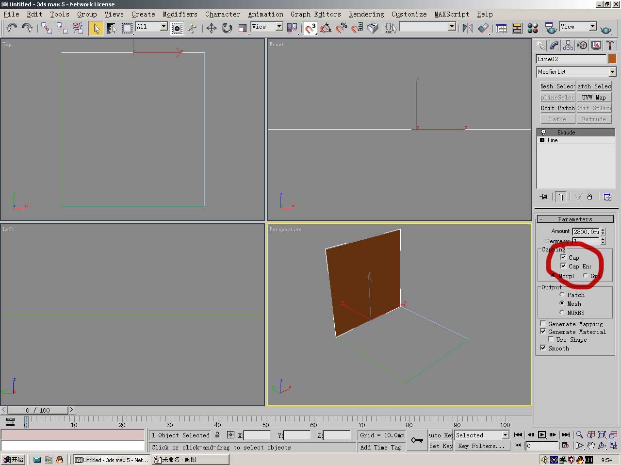Screen dimensions: 621x466
Task: Open the Modifier List dropdown
Action: pos(612,72)
